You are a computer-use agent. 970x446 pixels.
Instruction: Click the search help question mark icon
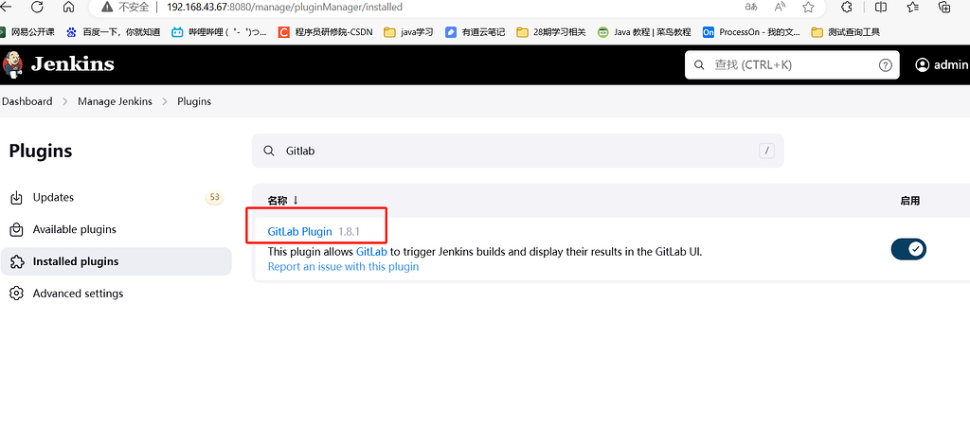pyautogui.click(x=885, y=65)
